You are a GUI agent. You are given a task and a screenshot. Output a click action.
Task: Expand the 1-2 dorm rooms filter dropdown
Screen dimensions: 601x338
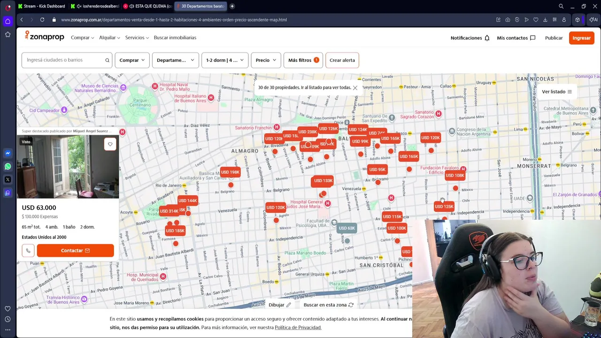(225, 60)
